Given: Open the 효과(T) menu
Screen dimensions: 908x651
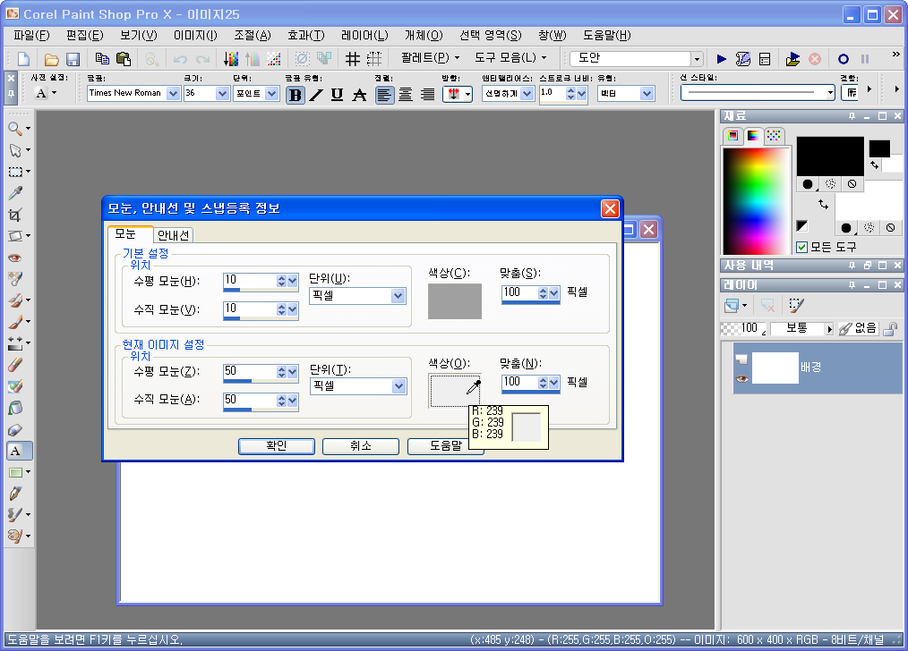Looking at the screenshot, I should pyautogui.click(x=305, y=35).
